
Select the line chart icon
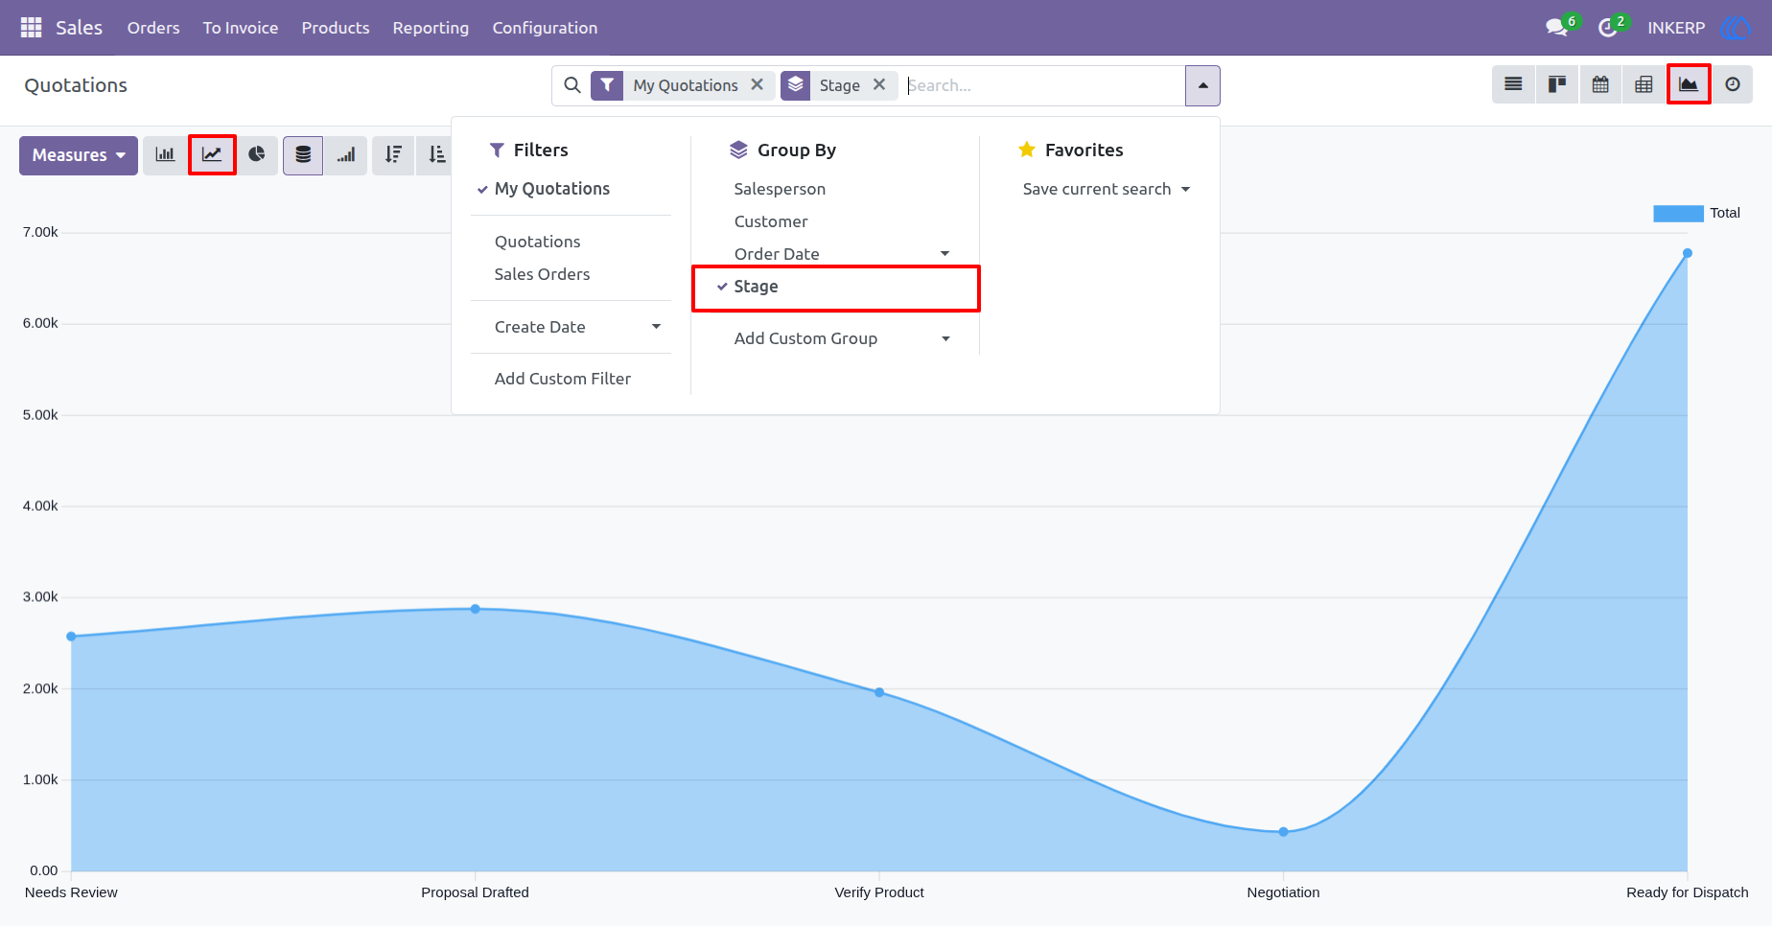(x=212, y=155)
